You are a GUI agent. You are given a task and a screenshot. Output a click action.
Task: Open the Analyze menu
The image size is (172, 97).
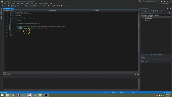pos(41,4)
